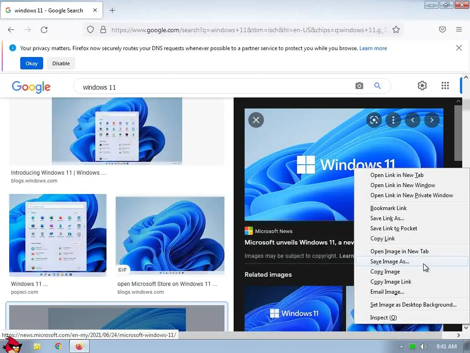Choose Copy Link from context menu
Screen dimensions: 470x353
412,239
